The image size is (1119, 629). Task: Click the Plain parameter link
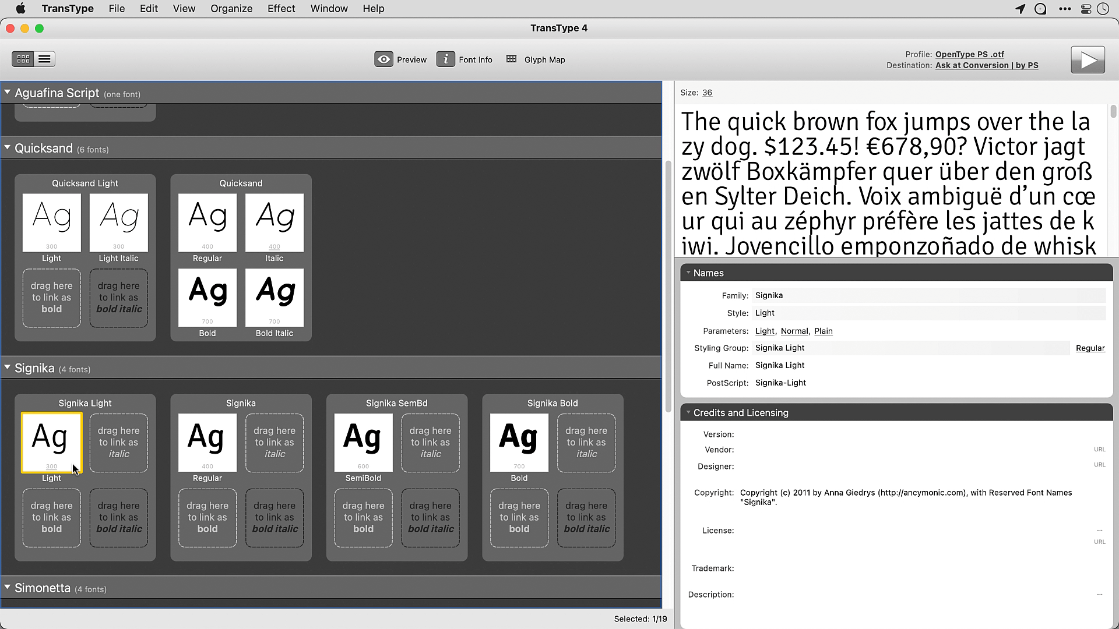tap(824, 331)
